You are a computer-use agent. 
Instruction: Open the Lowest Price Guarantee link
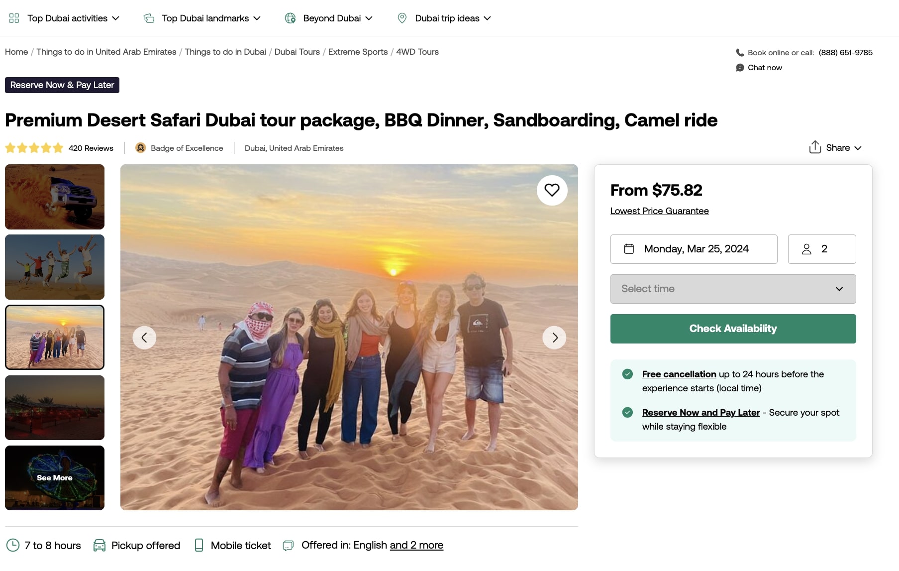click(x=659, y=211)
